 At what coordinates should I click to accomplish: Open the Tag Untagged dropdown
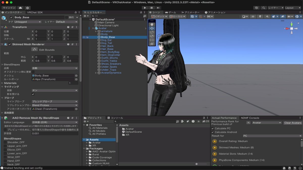pyautogui.click(x=28, y=22)
